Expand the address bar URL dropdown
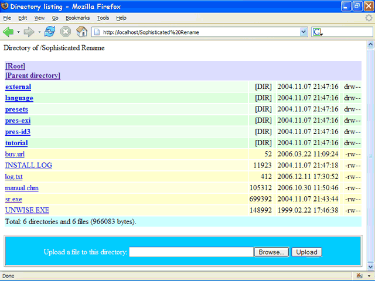This screenshot has width=375, height=281. pos(304,32)
